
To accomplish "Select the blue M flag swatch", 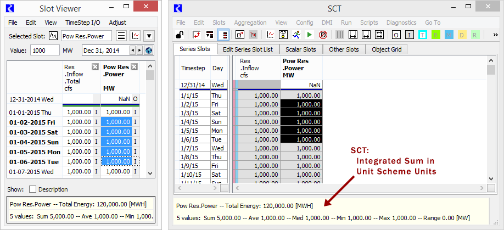I will coord(449,35).
